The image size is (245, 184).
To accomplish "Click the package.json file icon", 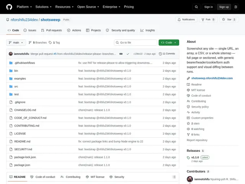I will 11,165.
